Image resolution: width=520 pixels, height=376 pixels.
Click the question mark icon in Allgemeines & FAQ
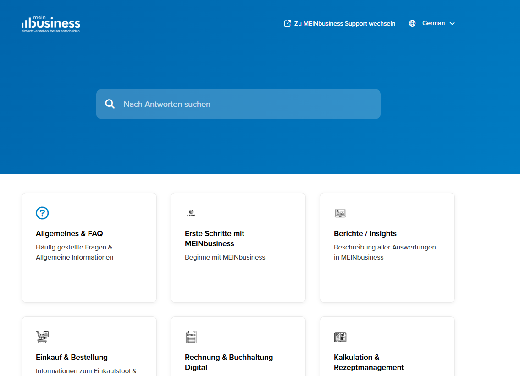(x=42, y=213)
